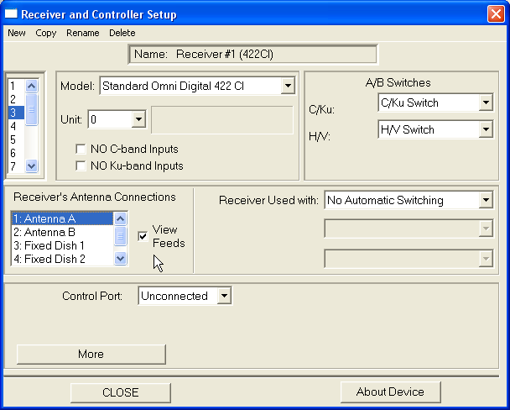The image size is (510, 410).
Task: Open the Model dropdown list
Action: [x=288, y=86]
